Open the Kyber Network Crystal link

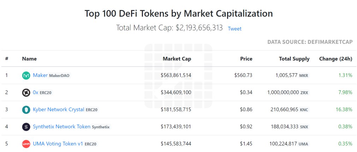pyautogui.click(x=59, y=109)
